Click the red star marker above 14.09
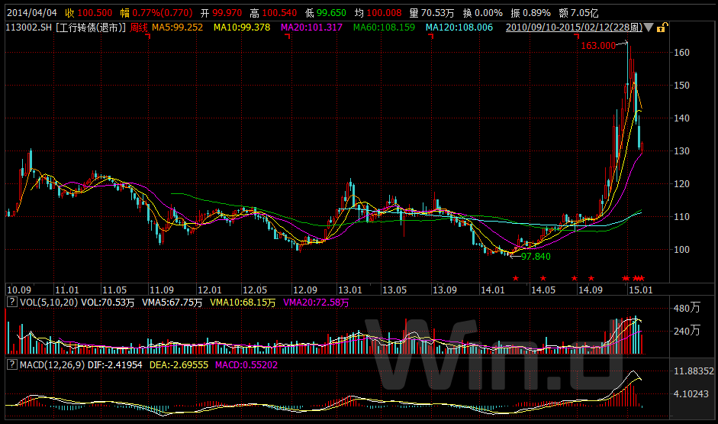This screenshot has width=718, height=424. pyautogui.click(x=591, y=278)
